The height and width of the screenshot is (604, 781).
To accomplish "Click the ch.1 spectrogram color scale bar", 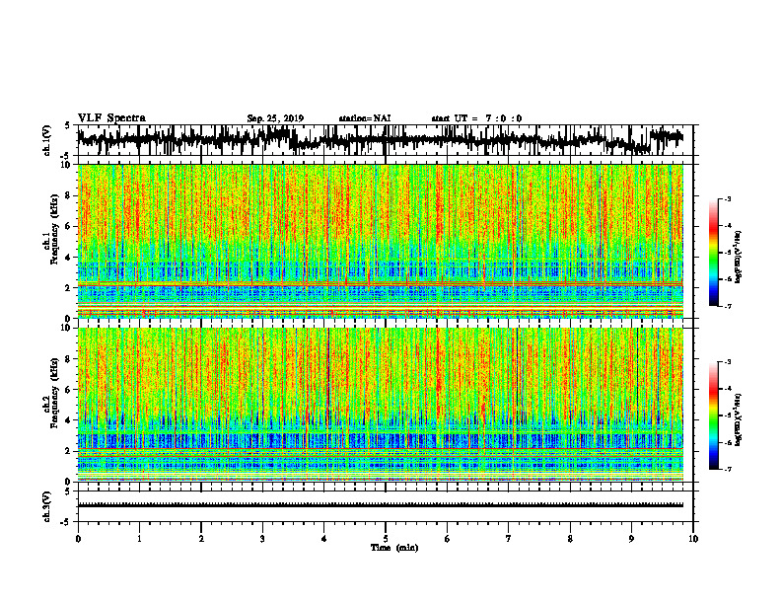I will coord(713,253).
